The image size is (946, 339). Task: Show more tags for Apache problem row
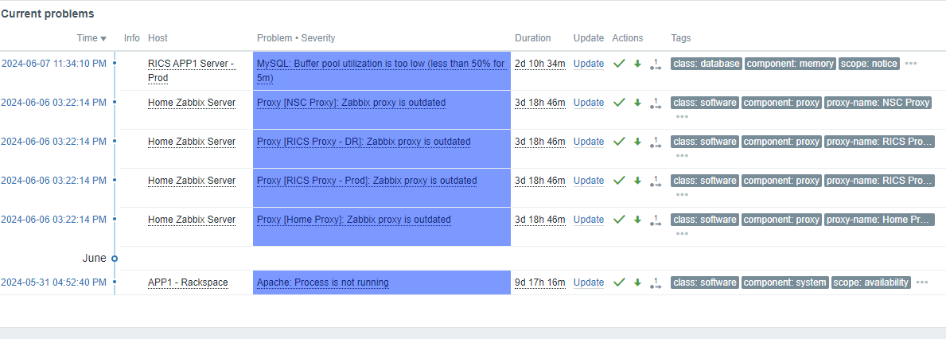[922, 282]
